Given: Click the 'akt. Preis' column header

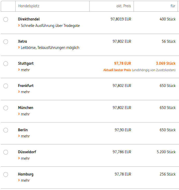Looking at the screenshot, I should pos(123,6).
